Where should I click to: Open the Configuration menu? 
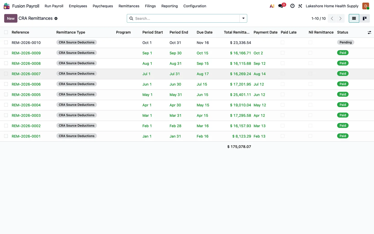tap(195, 6)
